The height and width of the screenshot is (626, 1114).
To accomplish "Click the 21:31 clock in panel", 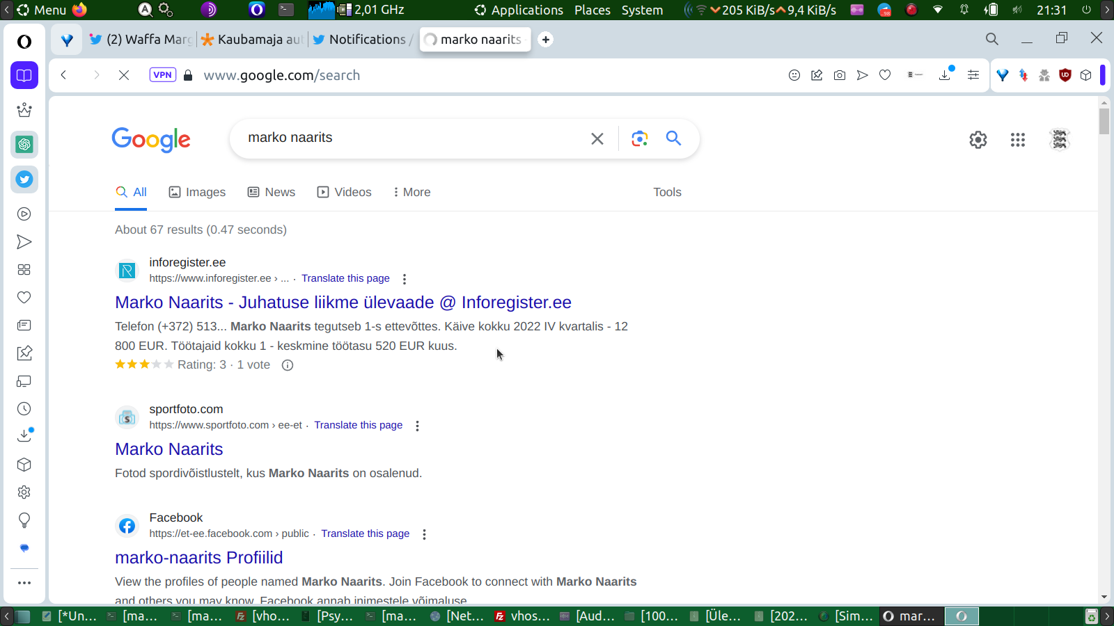I will tap(1051, 10).
